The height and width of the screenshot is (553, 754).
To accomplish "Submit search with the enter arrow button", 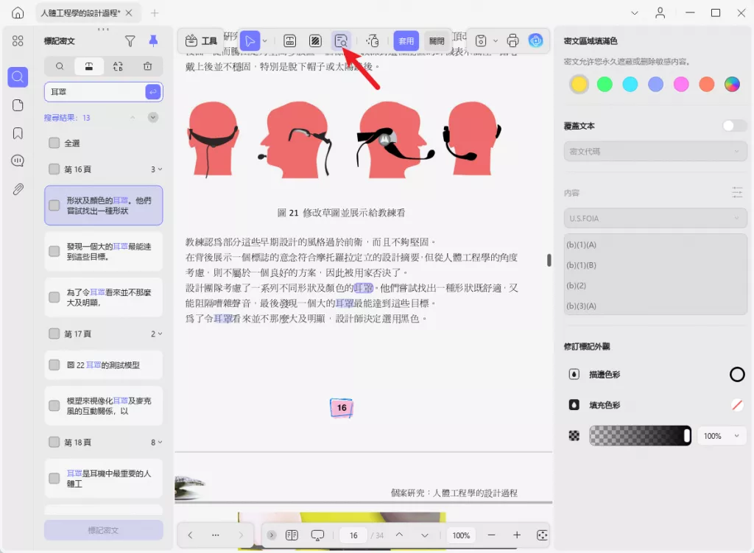I will pyautogui.click(x=153, y=92).
